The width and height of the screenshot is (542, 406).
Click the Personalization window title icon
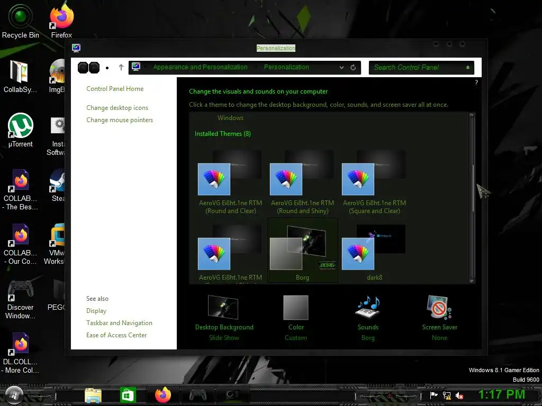coord(76,48)
